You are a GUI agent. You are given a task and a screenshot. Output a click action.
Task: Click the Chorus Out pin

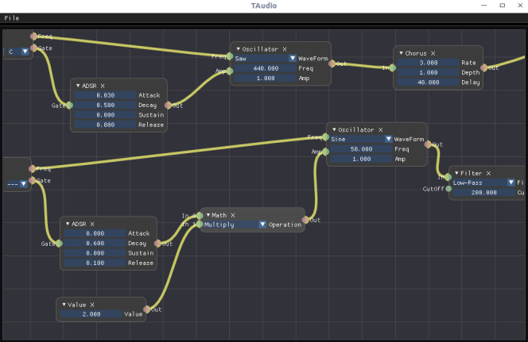[x=484, y=68]
